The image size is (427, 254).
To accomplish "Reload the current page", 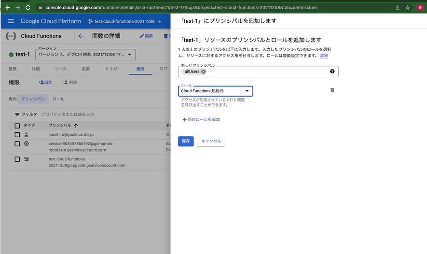I will (x=28, y=8).
